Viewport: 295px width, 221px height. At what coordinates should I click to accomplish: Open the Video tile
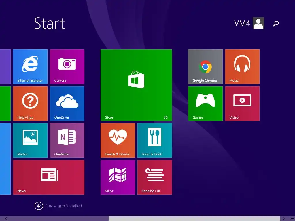click(242, 104)
